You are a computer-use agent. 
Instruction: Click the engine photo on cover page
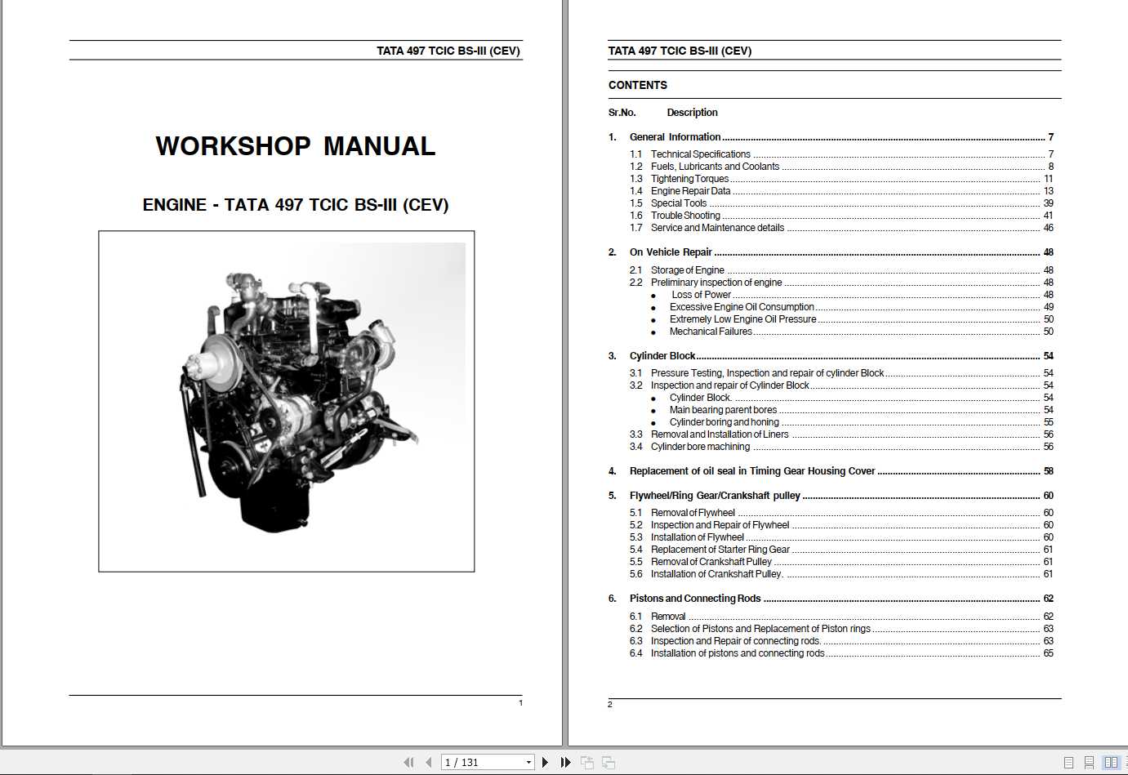286,401
